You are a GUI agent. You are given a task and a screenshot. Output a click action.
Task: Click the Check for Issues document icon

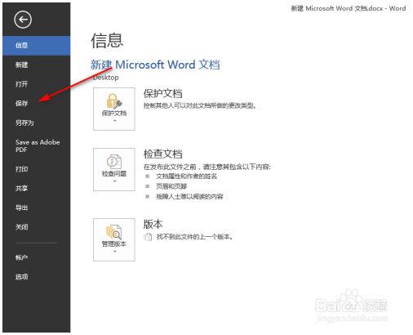pyautogui.click(x=113, y=162)
